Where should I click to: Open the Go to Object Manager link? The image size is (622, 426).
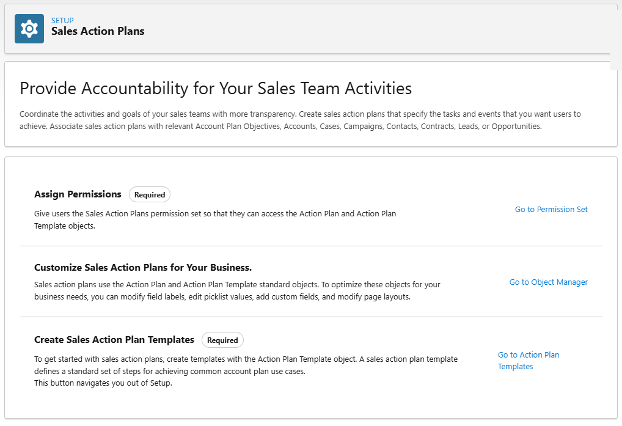tap(548, 282)
